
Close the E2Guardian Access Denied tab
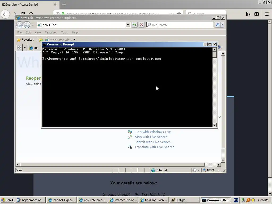[55, 5]
